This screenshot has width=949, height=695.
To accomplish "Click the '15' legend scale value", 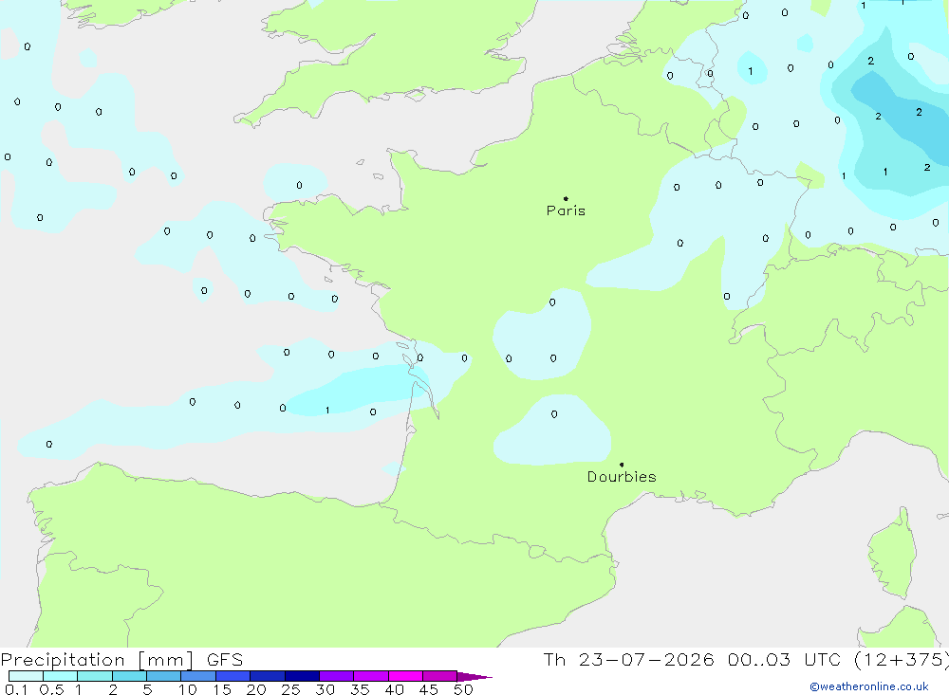I will click(222, 689).
